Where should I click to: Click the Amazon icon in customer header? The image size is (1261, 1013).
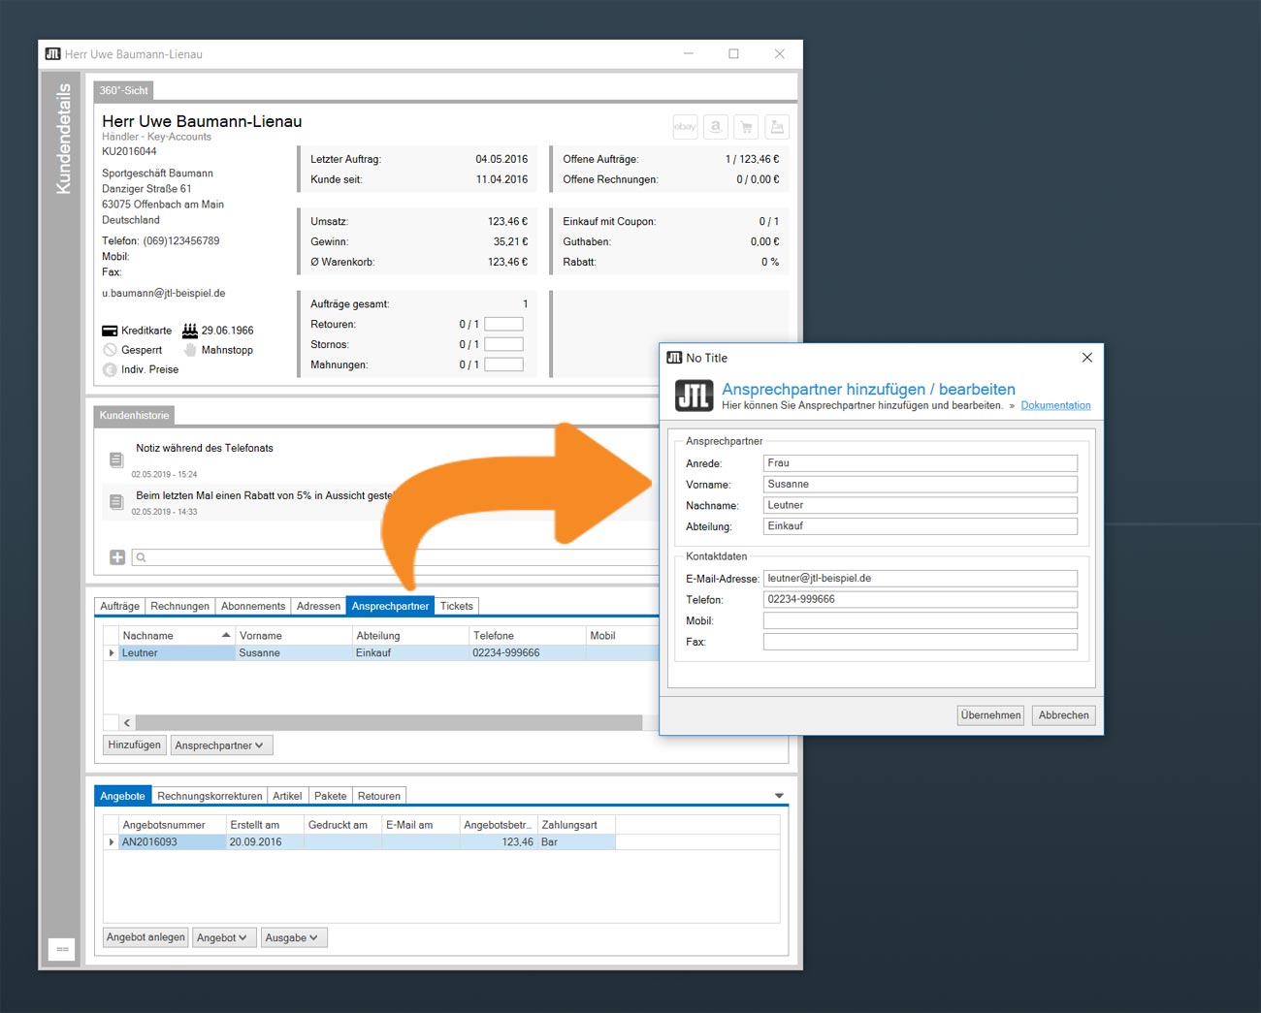pyautogui.click(x=716, y=127)
